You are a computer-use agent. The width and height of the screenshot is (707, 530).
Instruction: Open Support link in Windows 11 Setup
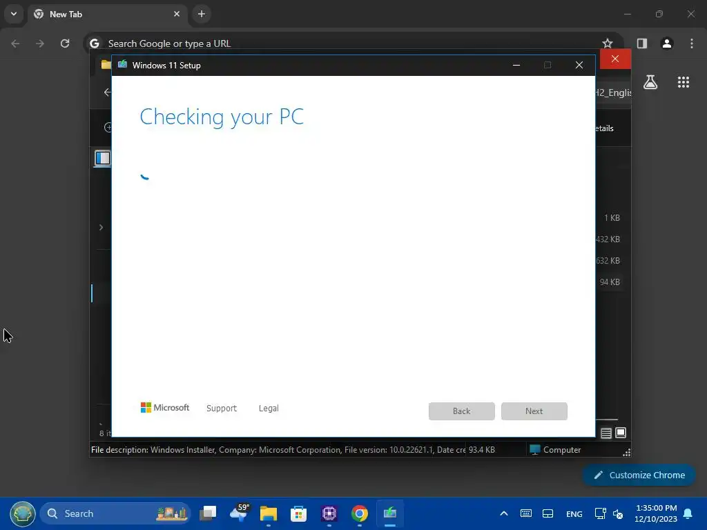click(x=222, y=409)
